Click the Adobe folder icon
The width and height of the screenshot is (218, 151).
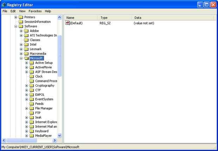coord(26,31)
